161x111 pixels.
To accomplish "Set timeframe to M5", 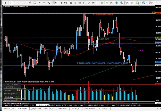I will [x=61, y=3].
